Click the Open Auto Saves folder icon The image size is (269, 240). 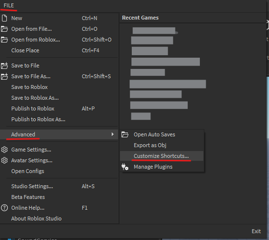click(x=125, y=134)
